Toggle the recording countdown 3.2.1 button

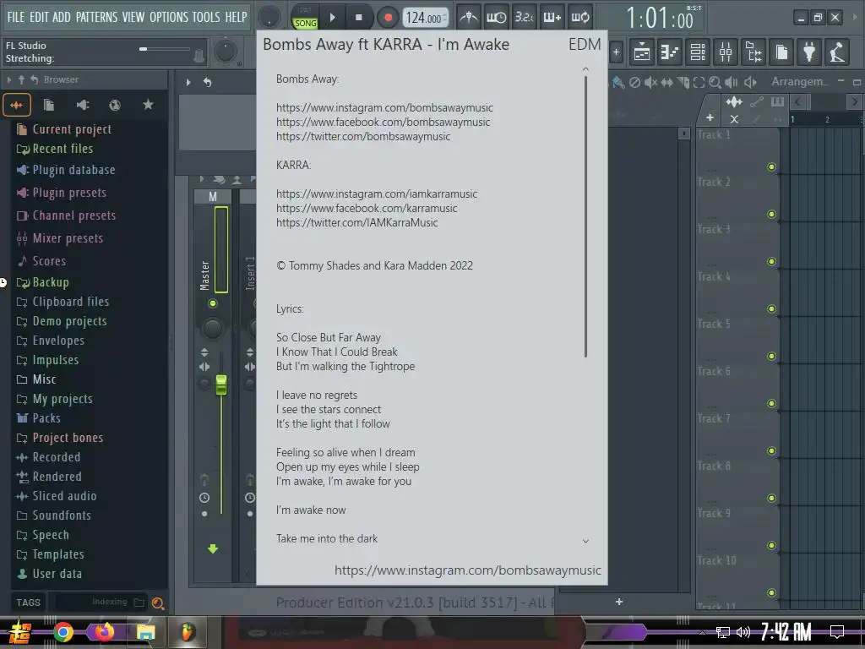524,18
